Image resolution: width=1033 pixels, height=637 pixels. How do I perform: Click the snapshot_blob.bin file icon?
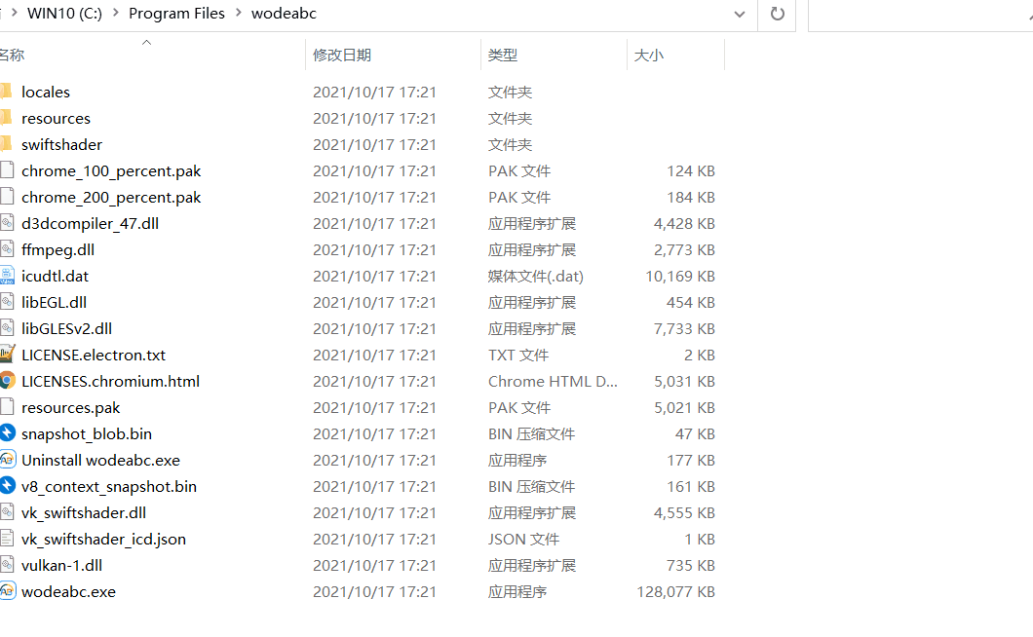click(8, 433)
